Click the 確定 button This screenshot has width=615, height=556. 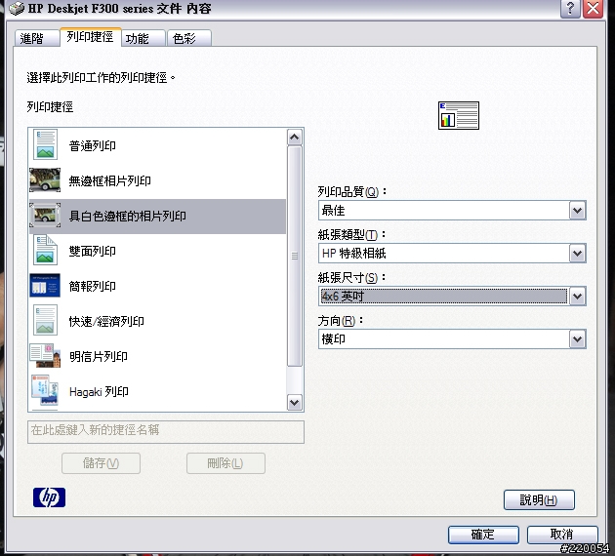coord(483,535)
